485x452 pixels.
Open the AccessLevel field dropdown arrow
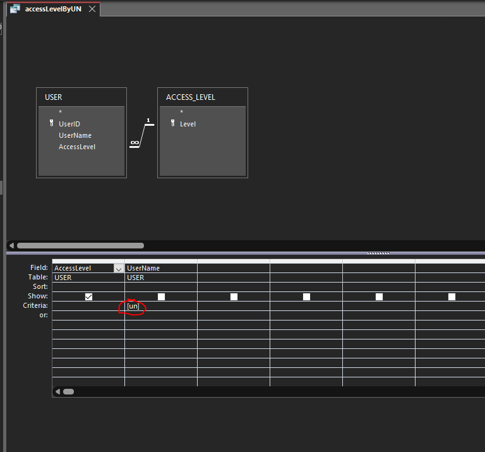tap(119, 269)
